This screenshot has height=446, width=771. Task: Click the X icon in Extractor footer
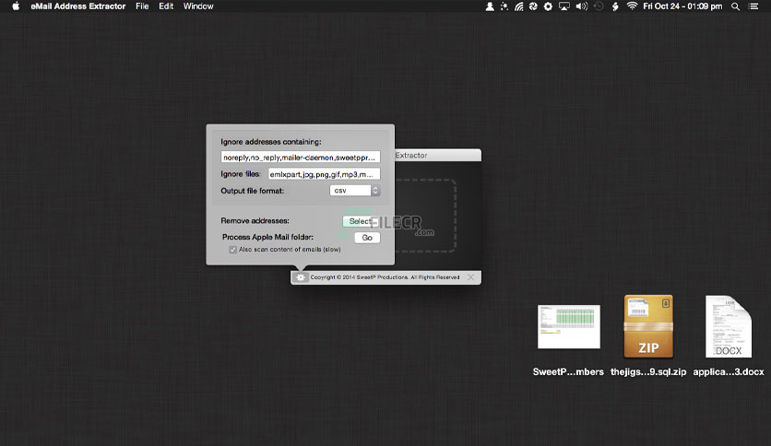(x=470, y=277)
